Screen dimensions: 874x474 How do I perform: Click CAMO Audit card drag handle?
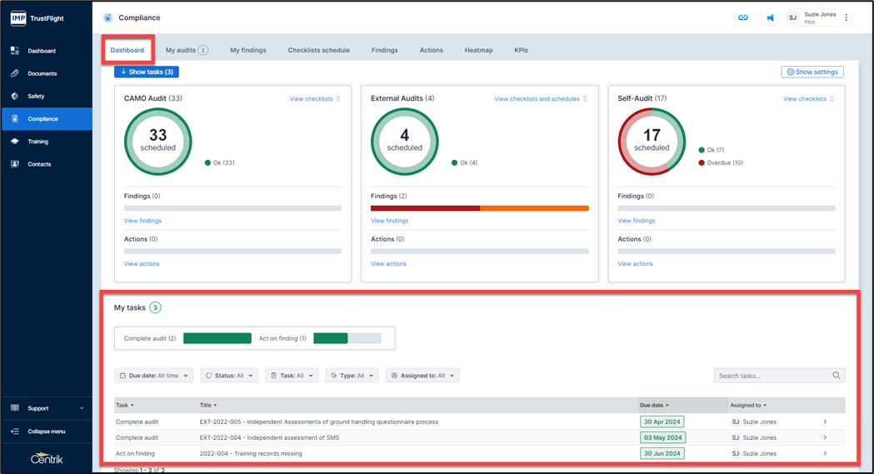point(338,98)
